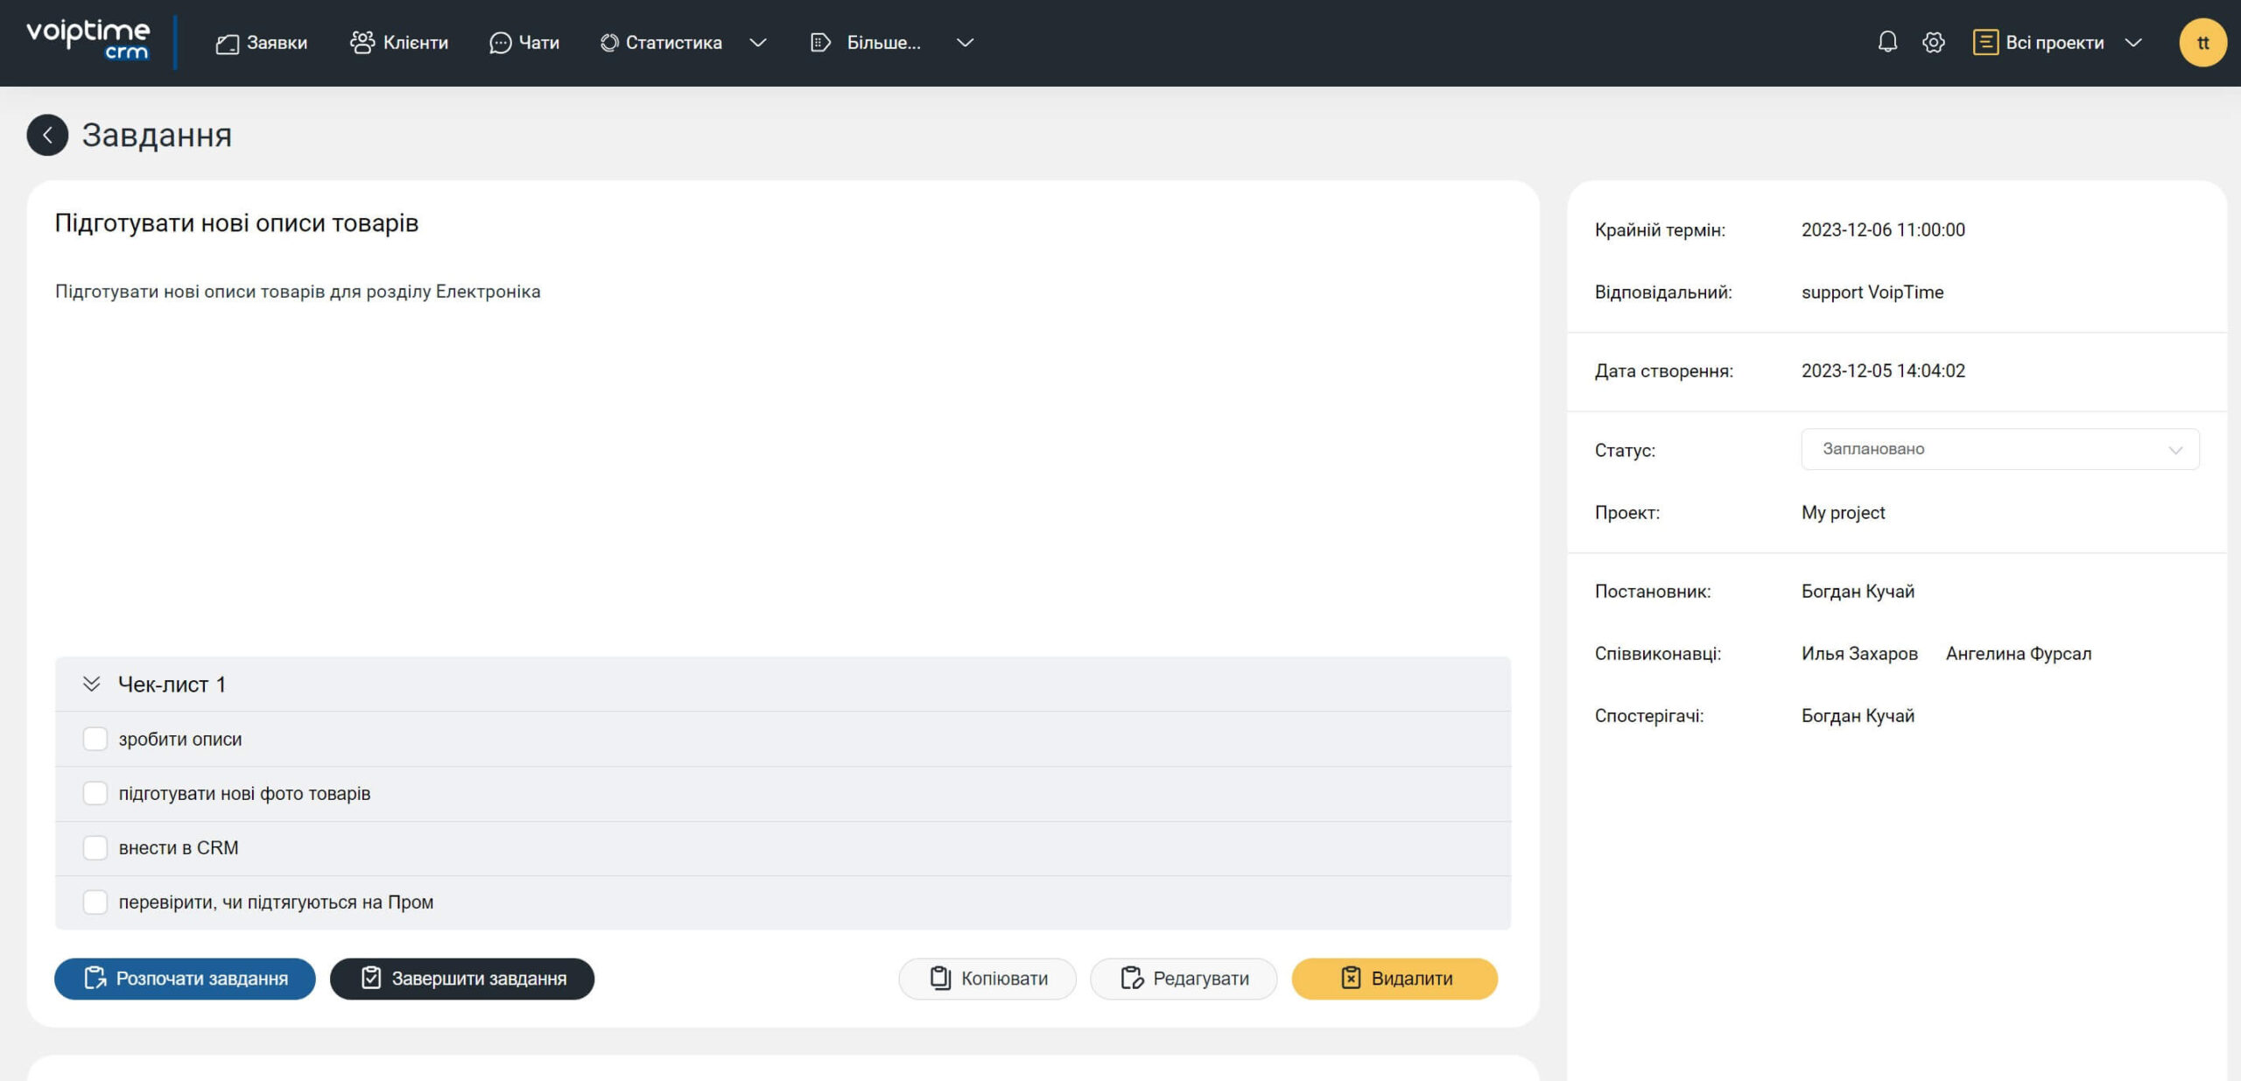Image resolution: width=2241 pixels, height=1081 pixels.
Task: Click the Клієнти people icon
Action: (x=362, y=42)
